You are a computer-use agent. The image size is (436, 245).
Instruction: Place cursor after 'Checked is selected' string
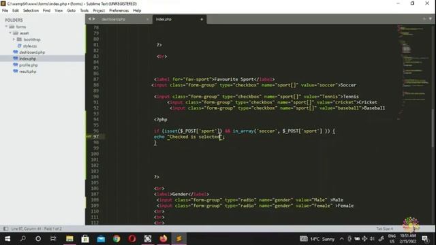[x=221, y=137]
